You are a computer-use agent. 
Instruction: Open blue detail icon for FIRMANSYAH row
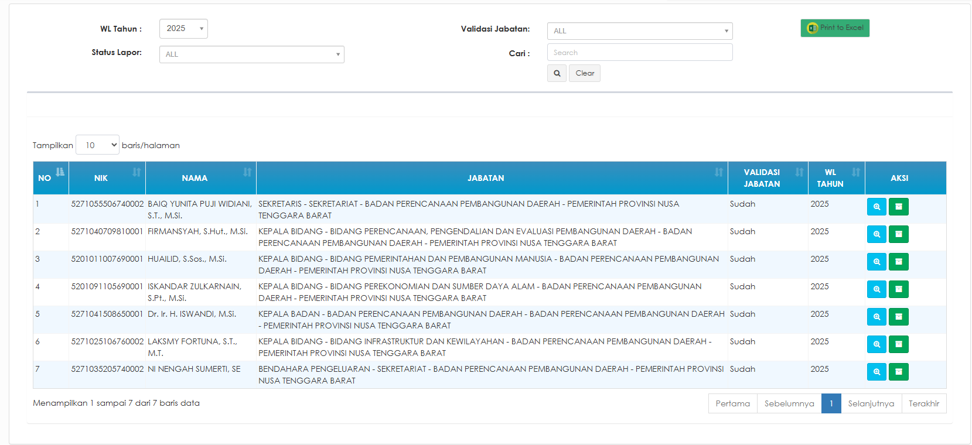point(876,234)
